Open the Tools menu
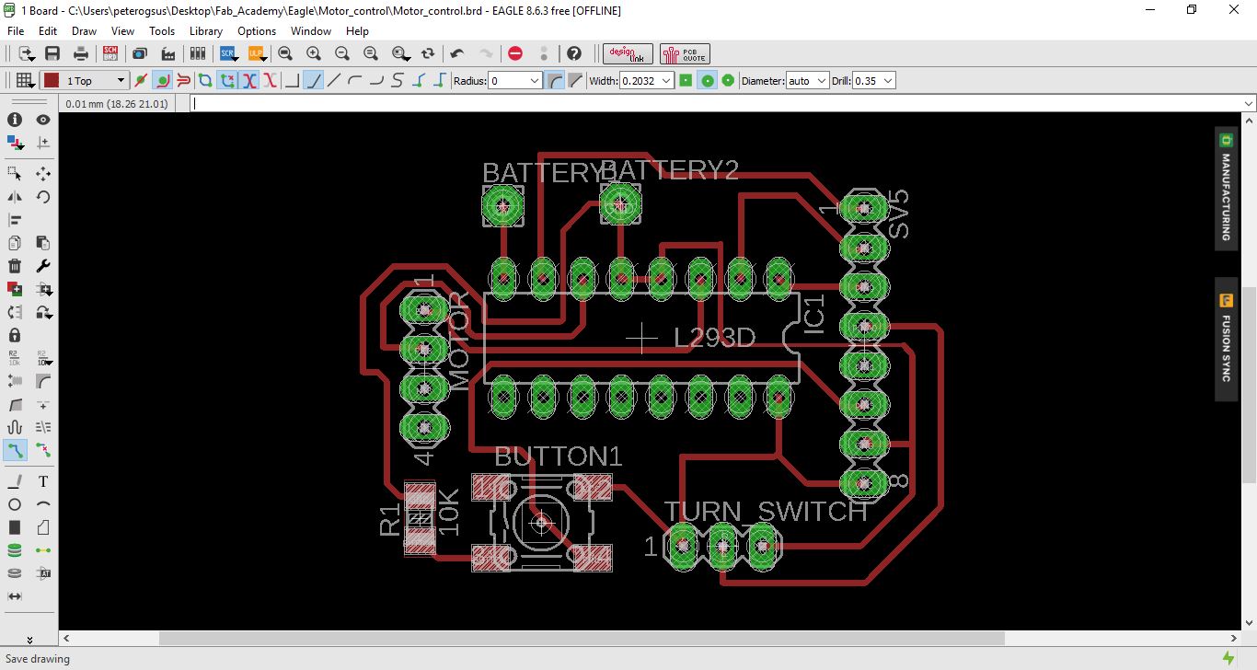 click(x=162, y=31)
